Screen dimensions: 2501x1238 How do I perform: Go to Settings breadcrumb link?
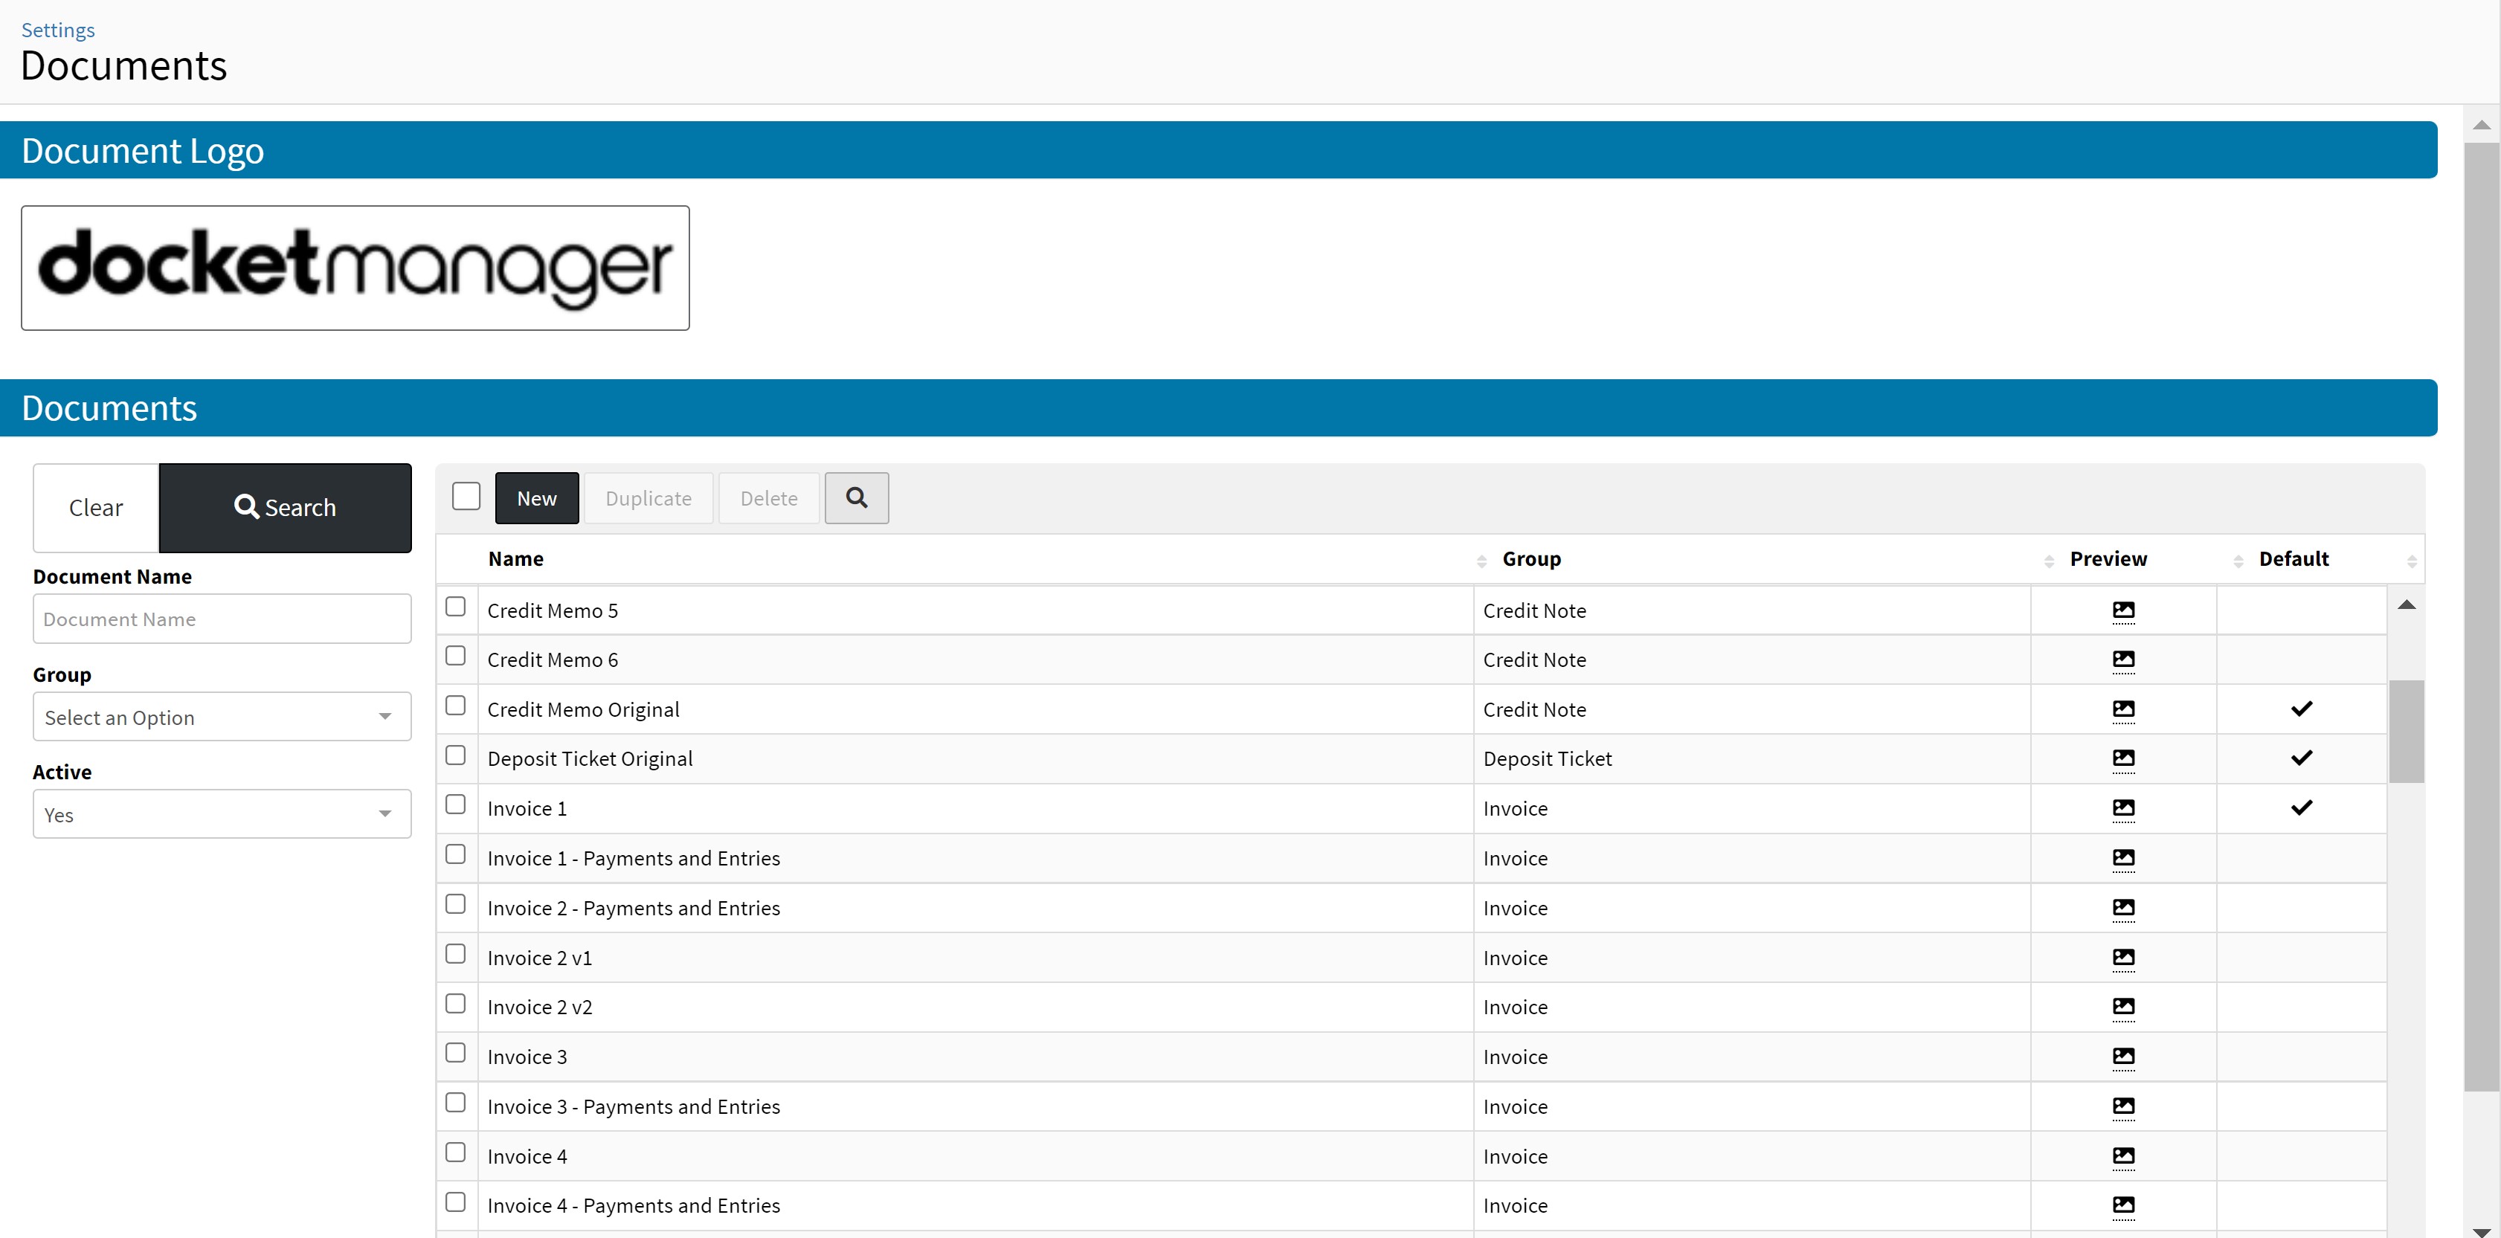click(x=58, y=30)
